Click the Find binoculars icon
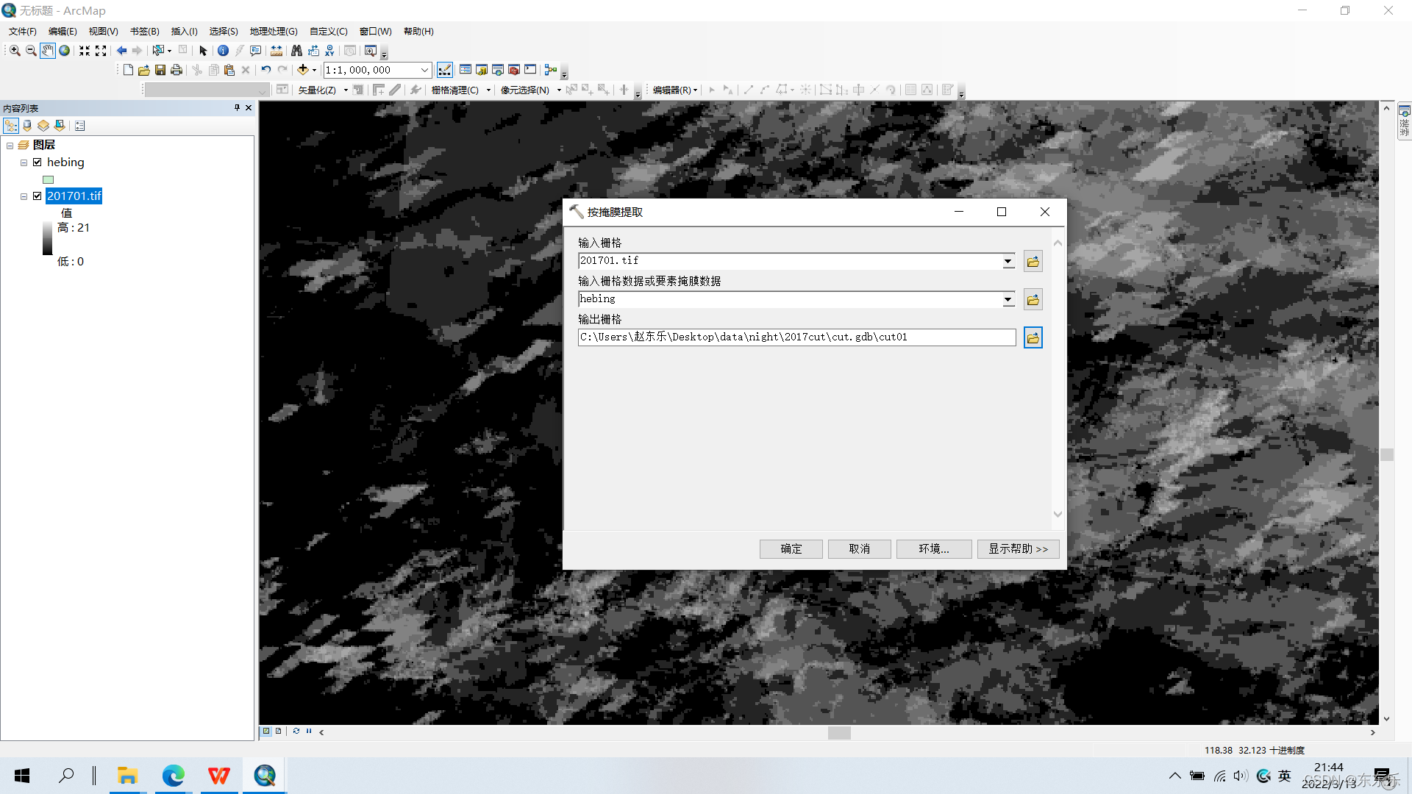 [296, 51]
